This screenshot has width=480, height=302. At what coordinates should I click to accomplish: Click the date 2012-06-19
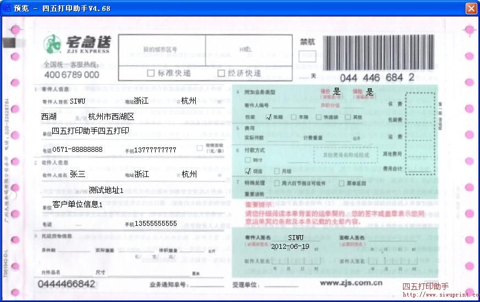290,247
